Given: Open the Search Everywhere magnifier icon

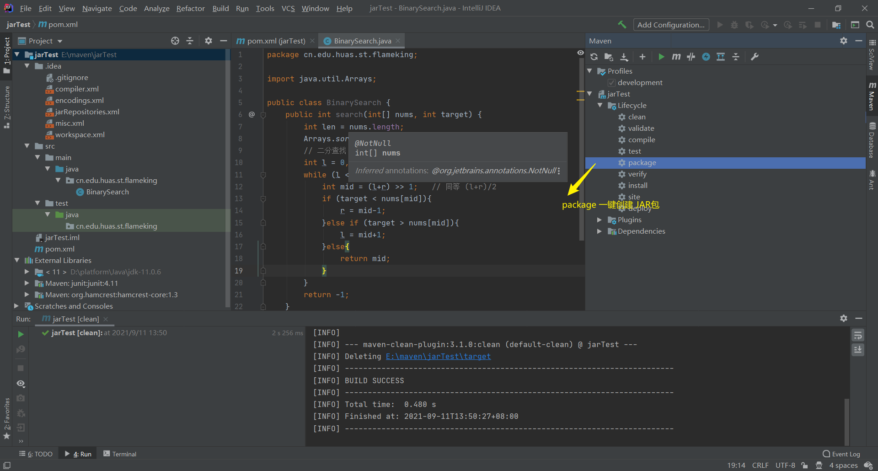Looking at the screenshot, I should (x=870, y=25).
